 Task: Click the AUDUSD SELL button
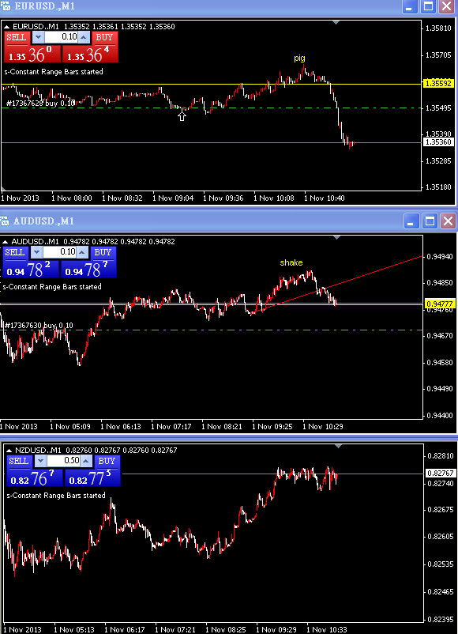(x=14, y=252)
